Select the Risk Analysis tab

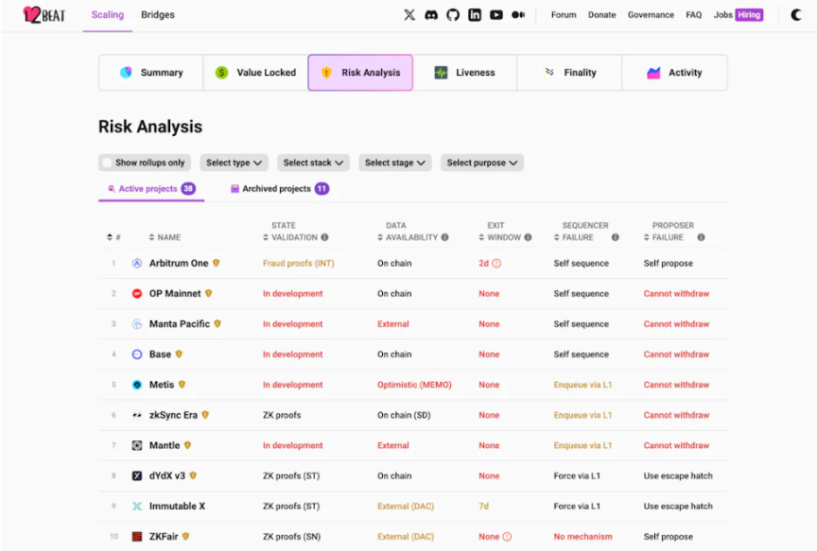click(360, 73)
